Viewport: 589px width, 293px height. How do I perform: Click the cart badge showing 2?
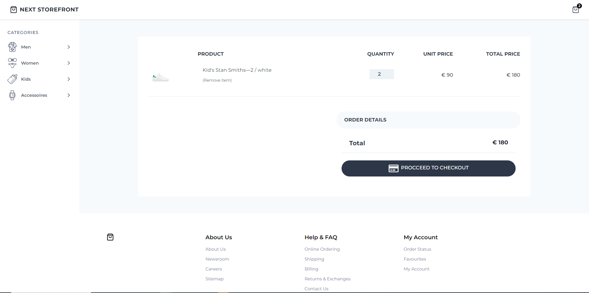(x=579, y=6)
